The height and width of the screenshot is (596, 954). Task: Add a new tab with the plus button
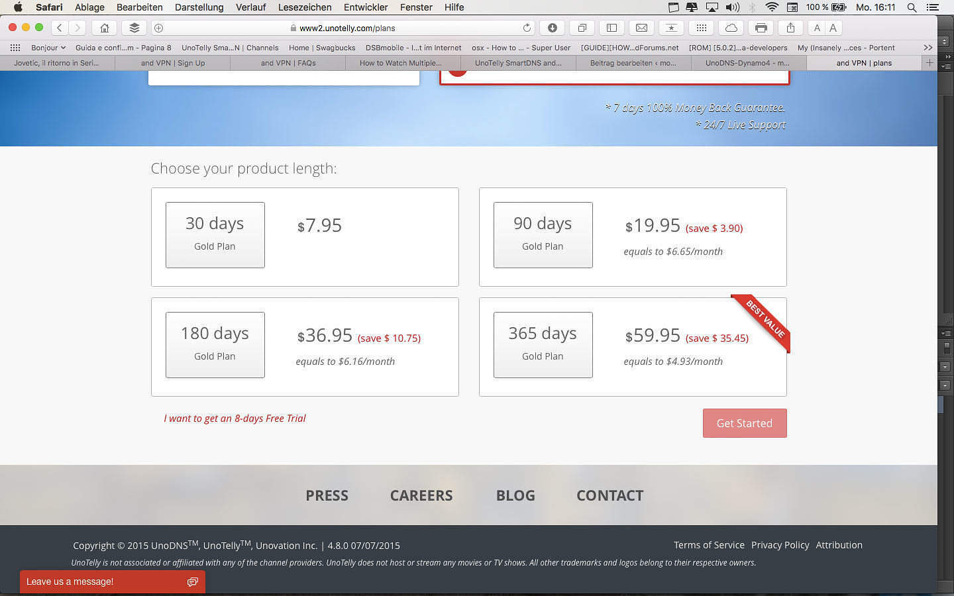929,63
